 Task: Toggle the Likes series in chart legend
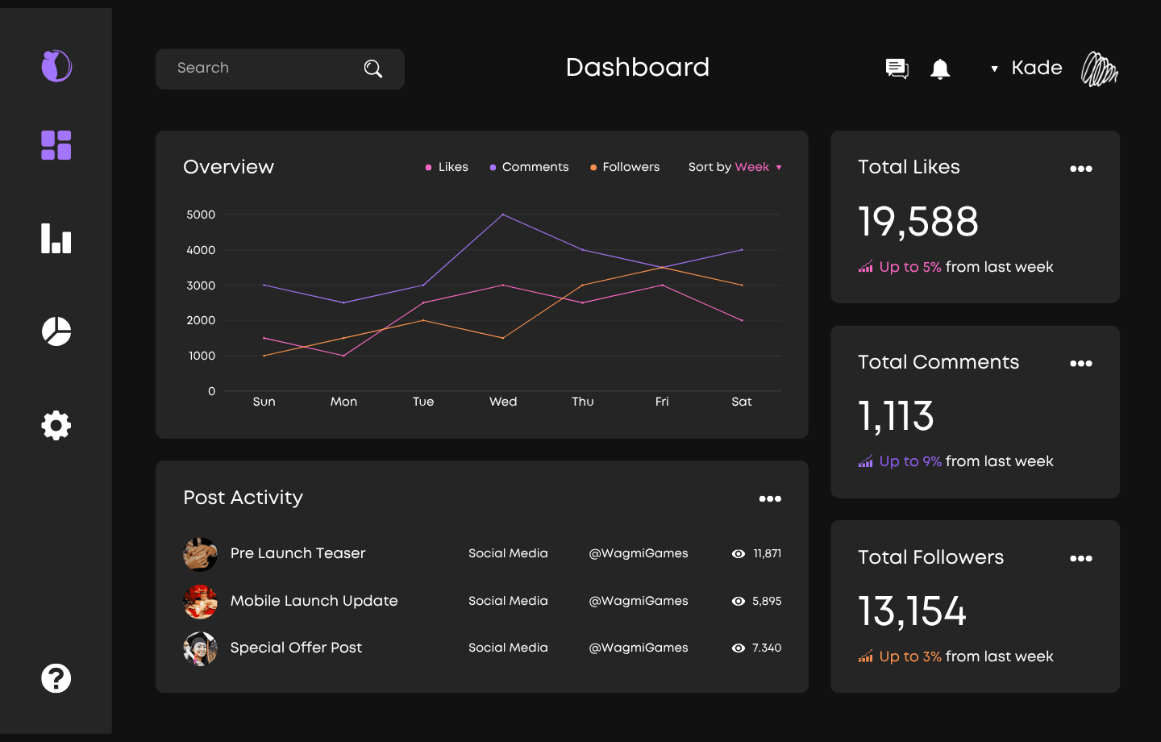coord(447,167)
